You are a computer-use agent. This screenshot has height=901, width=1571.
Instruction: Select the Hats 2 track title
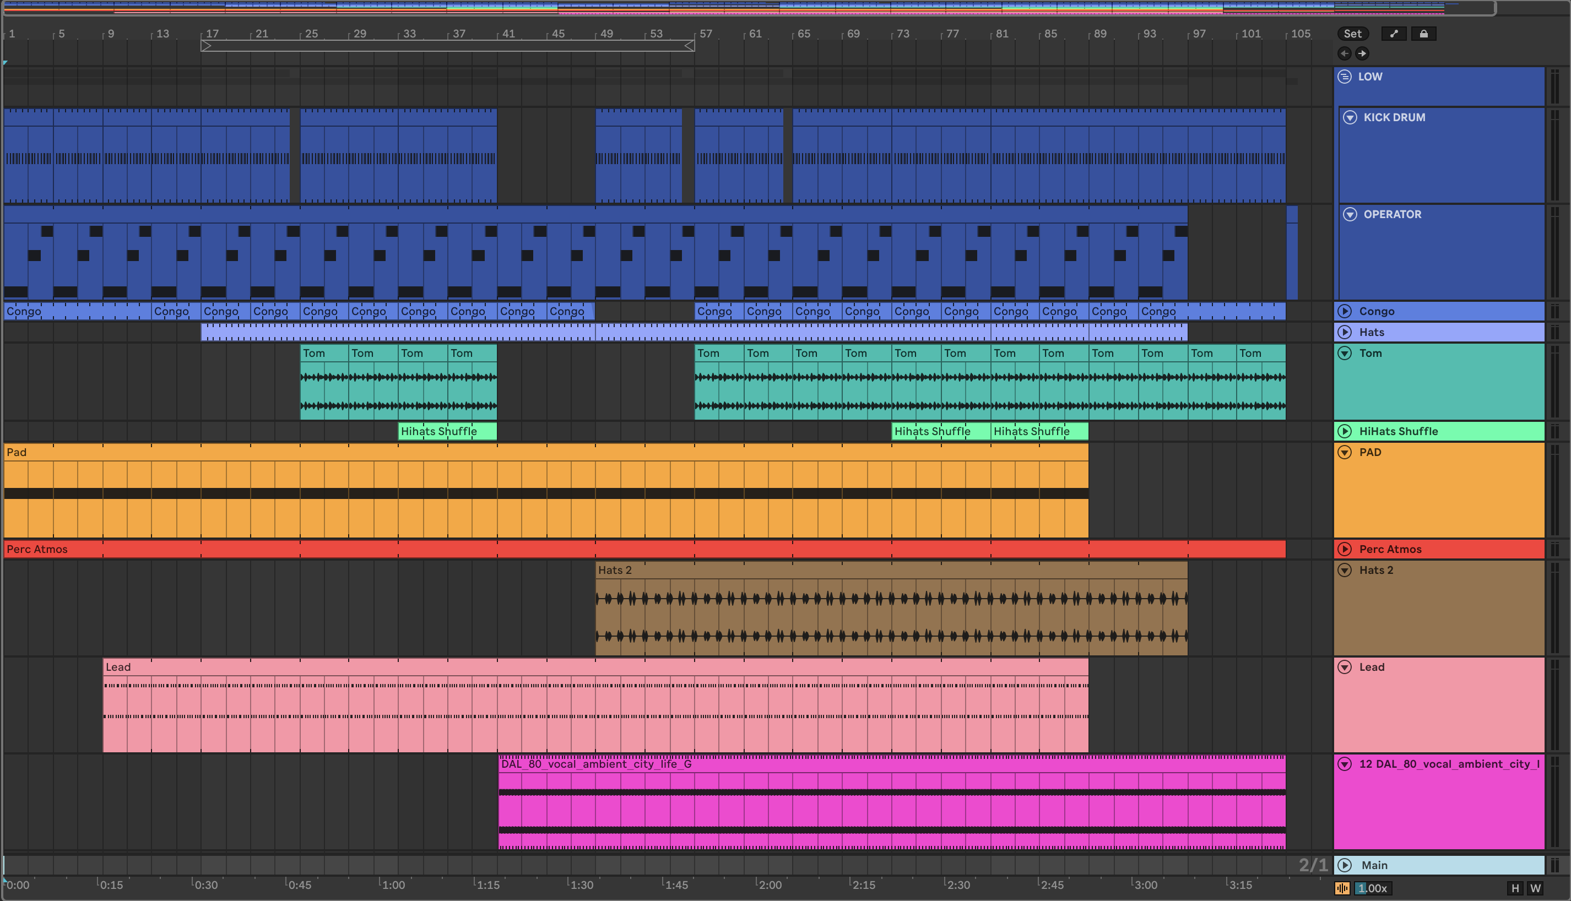click(1376, 571)
